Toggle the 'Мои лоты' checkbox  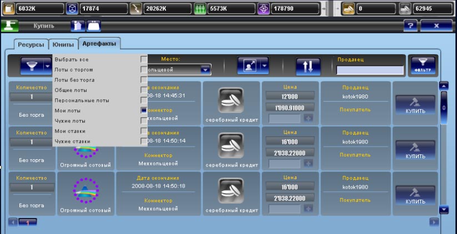click(x=144, y=110)
